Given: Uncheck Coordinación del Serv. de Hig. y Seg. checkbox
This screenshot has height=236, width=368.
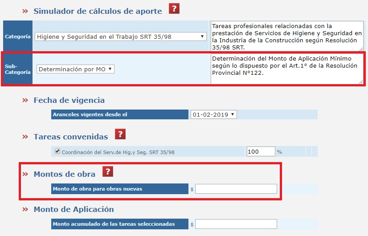Looking at the screenshot, I should pyautogui.click(x=57, y=151).
